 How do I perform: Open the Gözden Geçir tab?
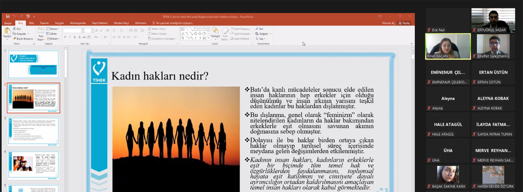pos(121,23)
